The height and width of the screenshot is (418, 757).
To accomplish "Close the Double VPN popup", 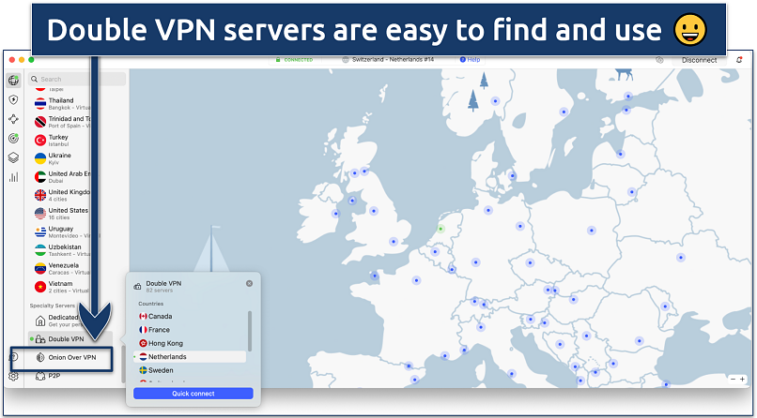I will pos(249,283).
